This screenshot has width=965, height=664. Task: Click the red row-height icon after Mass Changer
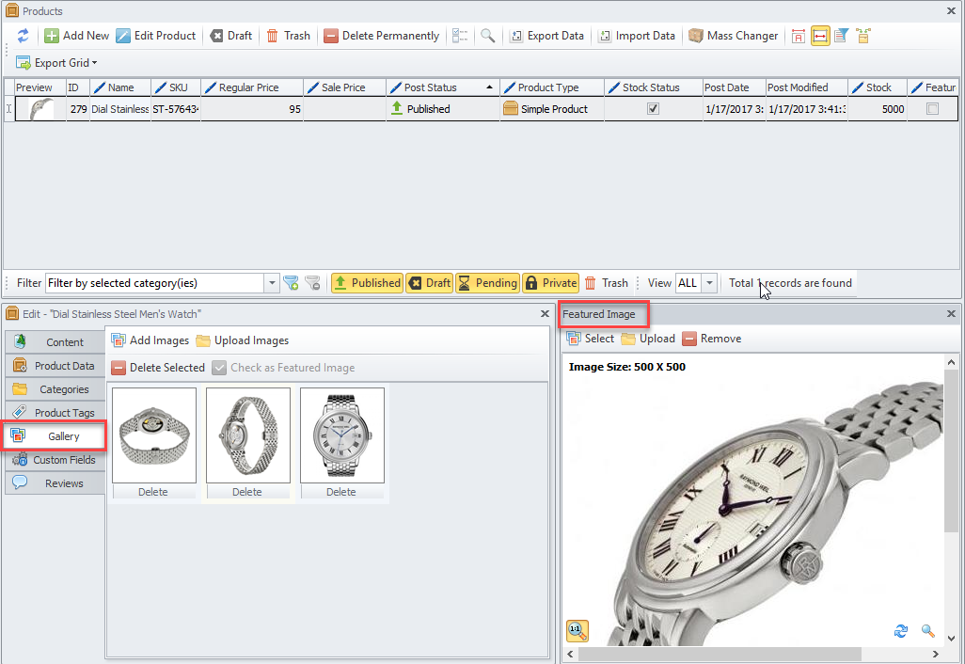[799, 37]
